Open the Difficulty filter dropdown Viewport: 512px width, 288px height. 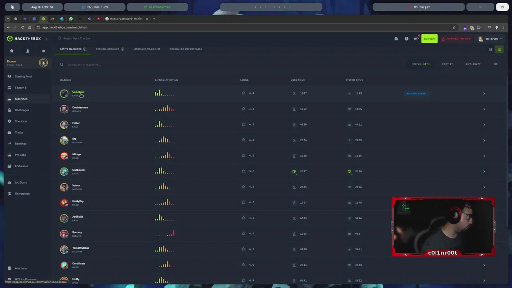click(x=473, y=64)
